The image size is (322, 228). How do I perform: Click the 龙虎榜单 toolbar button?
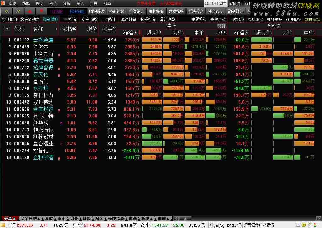176,12
